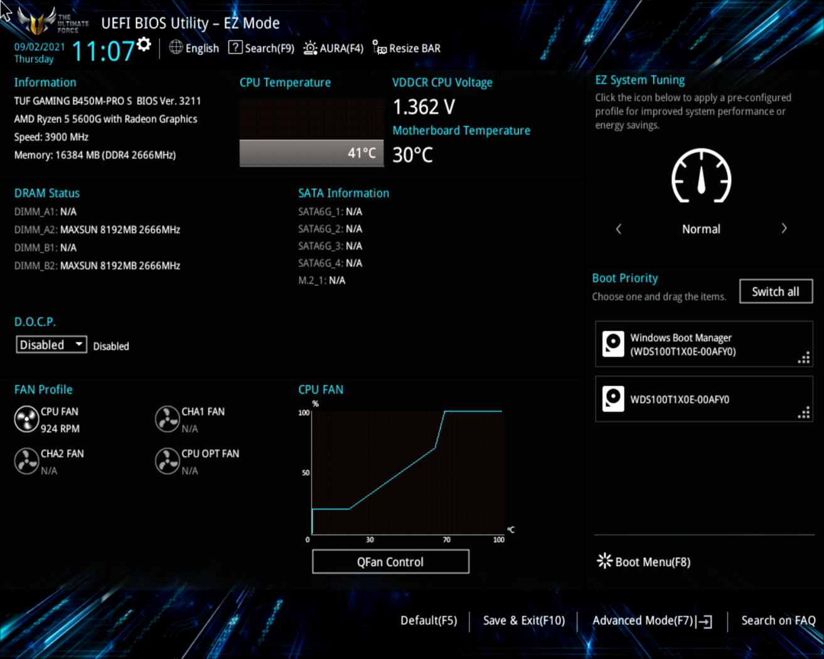Click the 11:07 clock display

tap(103, 51)
